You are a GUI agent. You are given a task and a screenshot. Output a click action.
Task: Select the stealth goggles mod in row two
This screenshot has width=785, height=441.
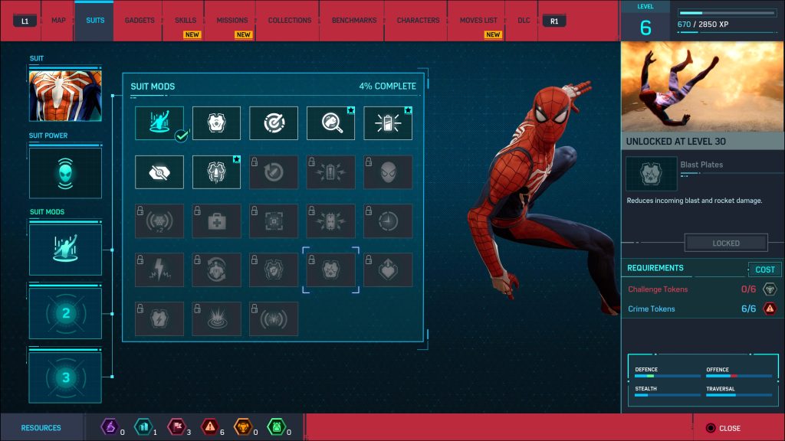159,171
